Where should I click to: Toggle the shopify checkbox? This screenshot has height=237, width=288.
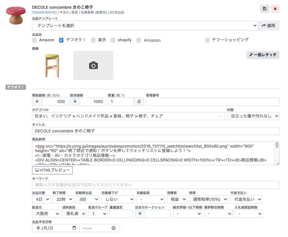click(x=113, y=40)
